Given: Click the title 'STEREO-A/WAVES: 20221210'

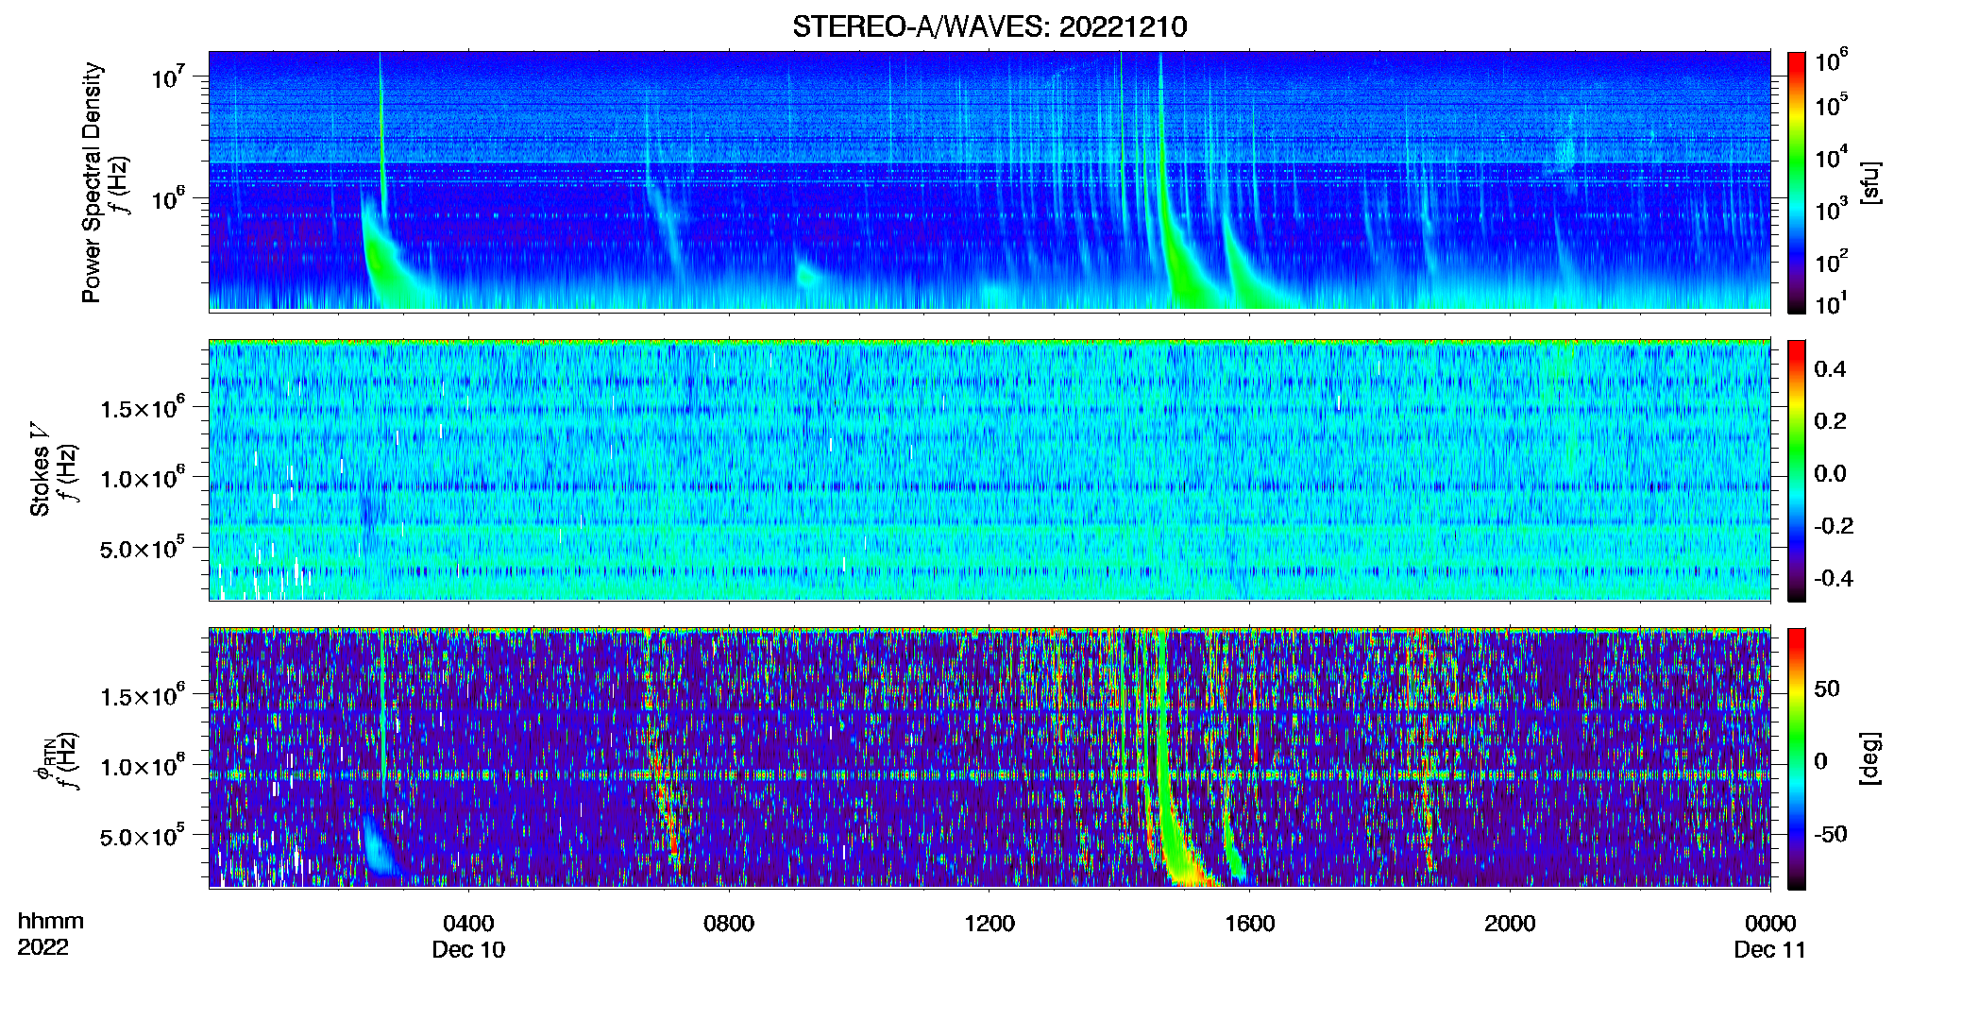Looking at the screenshot, I should [989, 26].
